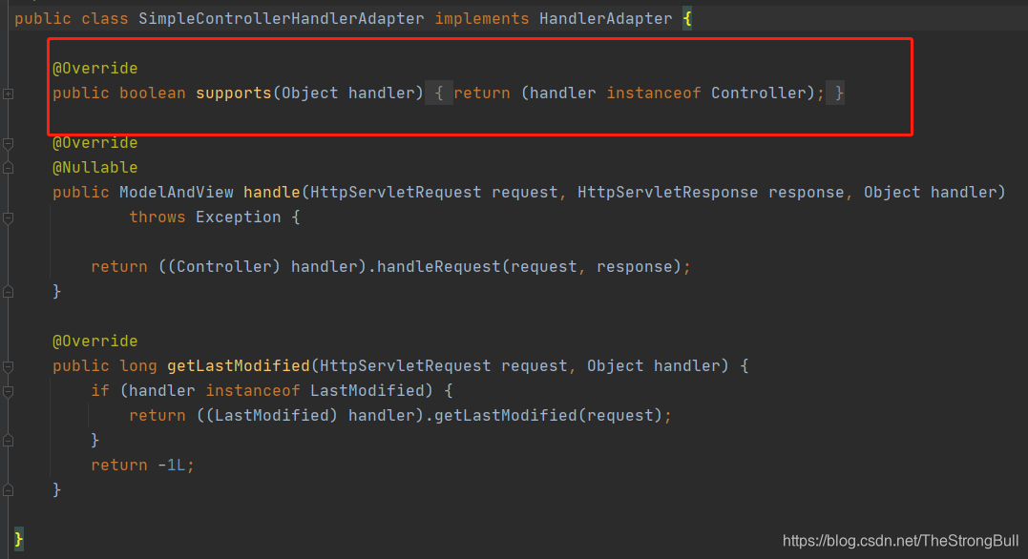Click the @Override annotation above getLastModified
Viewport: 1028px width, 559px height.
(95, 341)
